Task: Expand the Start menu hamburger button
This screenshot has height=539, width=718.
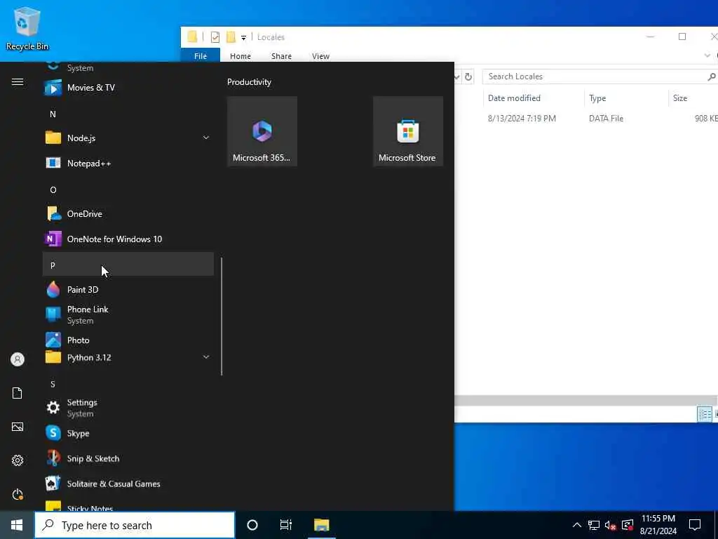Action: (18, 82)
